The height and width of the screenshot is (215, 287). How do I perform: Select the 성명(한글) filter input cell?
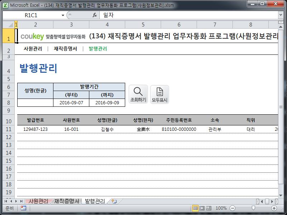coord(35,102)
